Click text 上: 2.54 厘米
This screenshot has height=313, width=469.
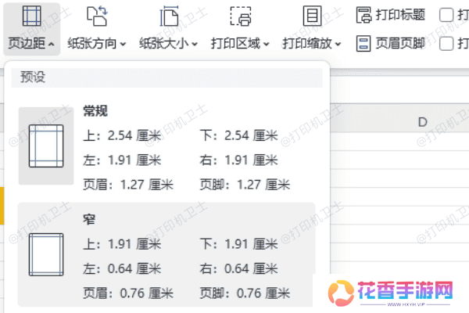tap(122, 135)
